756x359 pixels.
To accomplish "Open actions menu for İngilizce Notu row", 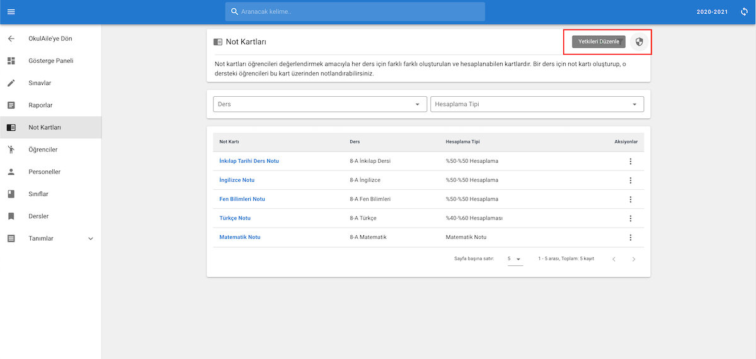I will 630,180.
